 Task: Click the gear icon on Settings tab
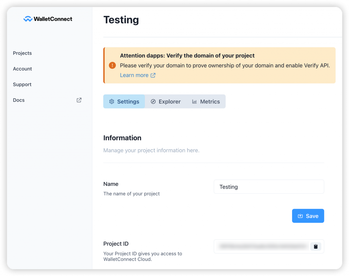click(x=111, y=102)
